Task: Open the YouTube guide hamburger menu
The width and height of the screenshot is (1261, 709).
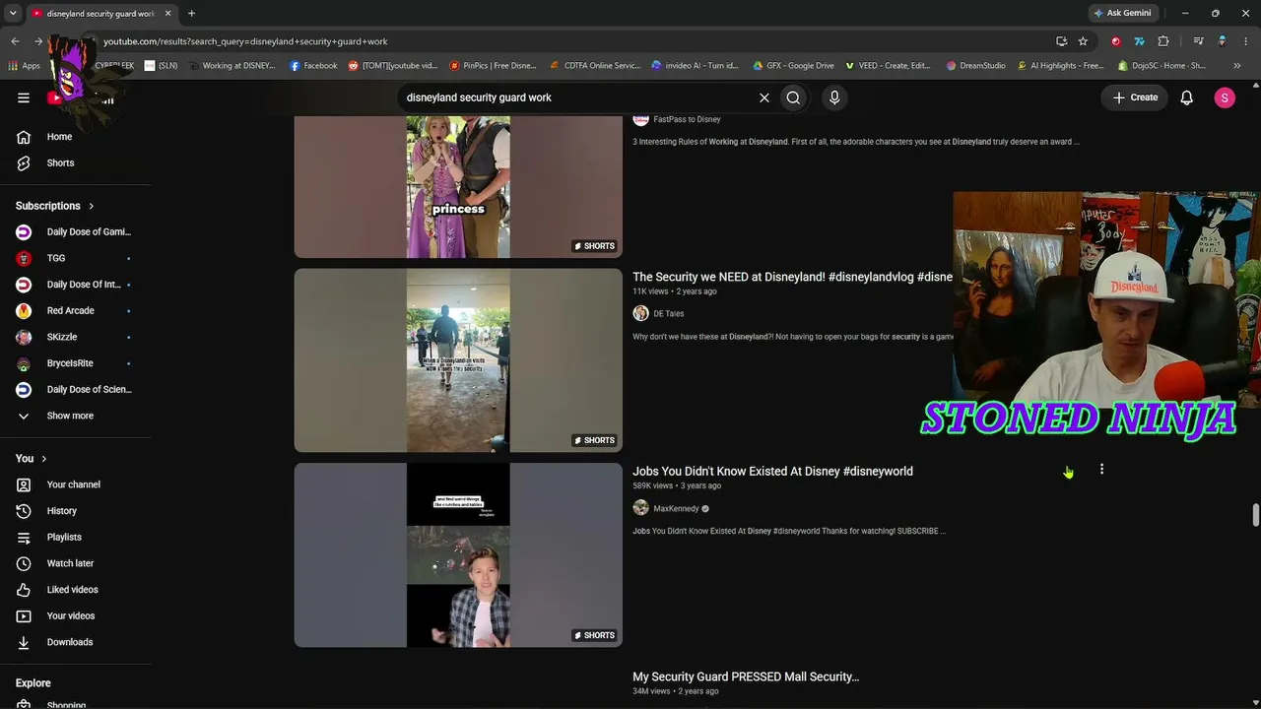Action: [24, 97]
